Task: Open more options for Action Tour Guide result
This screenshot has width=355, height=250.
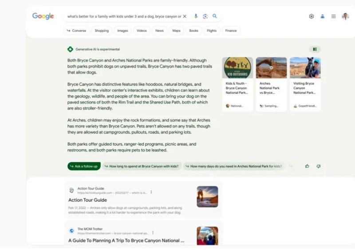Action: click(x=151, y=192)
